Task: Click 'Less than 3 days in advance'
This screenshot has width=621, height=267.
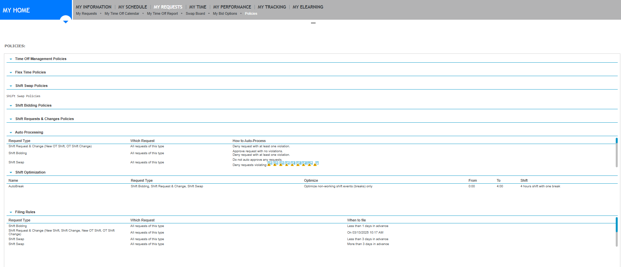Action: pyautogui.click(x=368, y=239)
